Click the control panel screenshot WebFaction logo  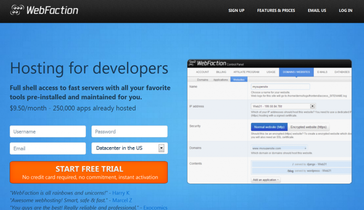coord(207,63)
